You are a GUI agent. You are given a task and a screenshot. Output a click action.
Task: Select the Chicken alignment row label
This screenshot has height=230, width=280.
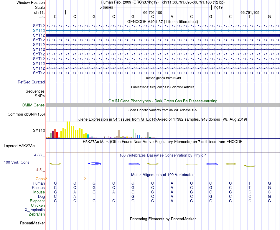(38, 205)
